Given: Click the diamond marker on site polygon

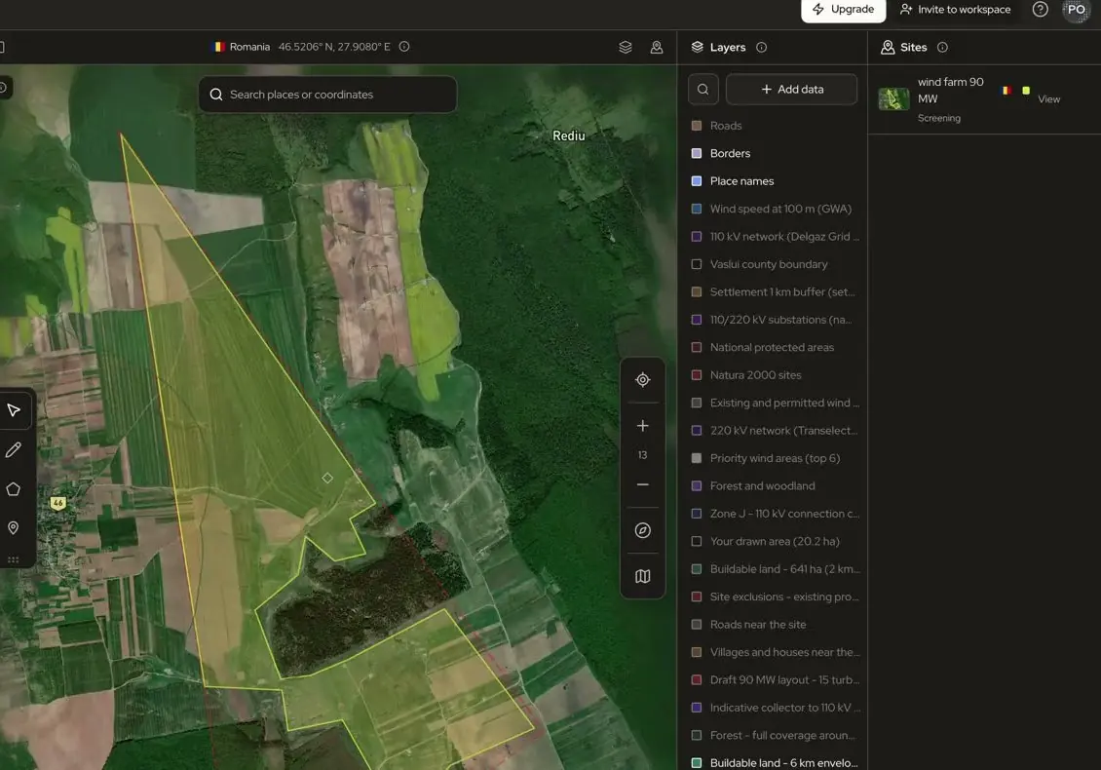Looking at the screenshot, I should tap(327, 478).
